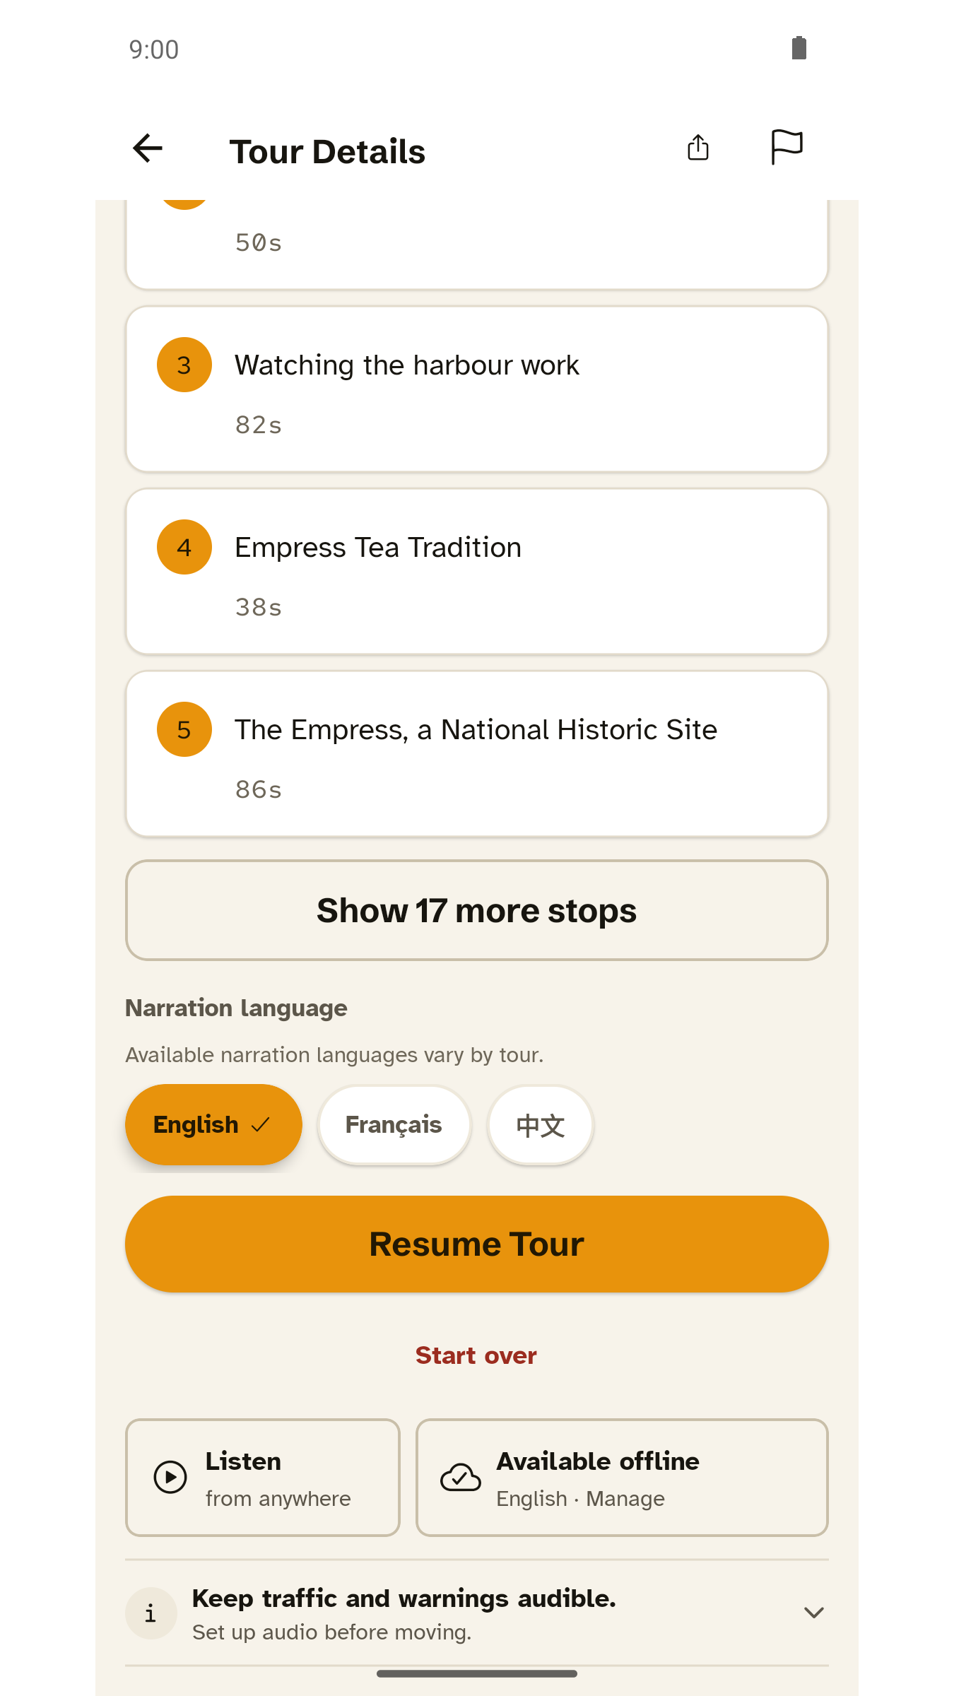Tap the offline cloud checkmark icon

(461, 1477)
